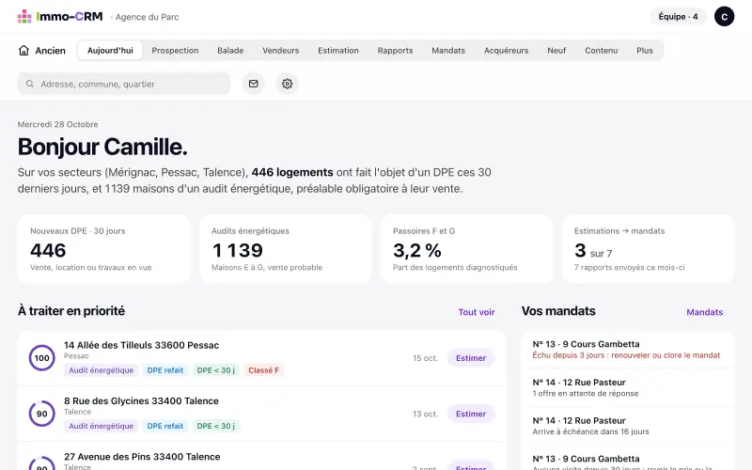Open 14 Allée des Tilleuls 33600 Pessac
The height and width of the screenshot is (470, 752).
tap(142, 345)
